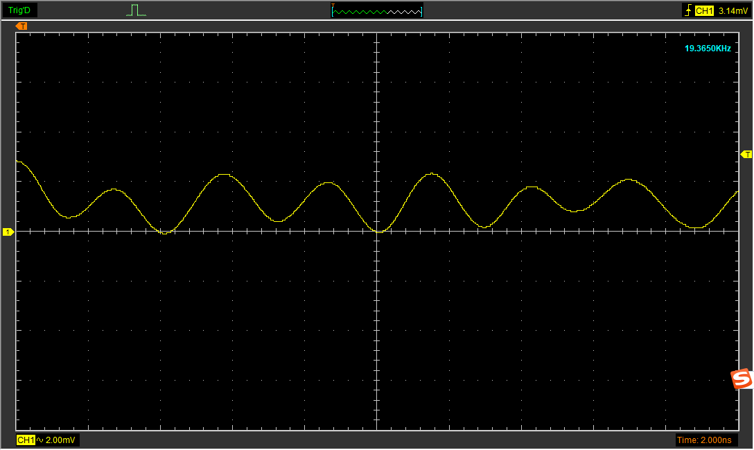Image resolution: width=754 pixels, height=450 pixels.
Task: Select the green pulse waveform icon
Action: 136,10
